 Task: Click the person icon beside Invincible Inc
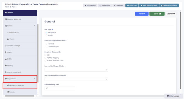(x=8, y=32)
